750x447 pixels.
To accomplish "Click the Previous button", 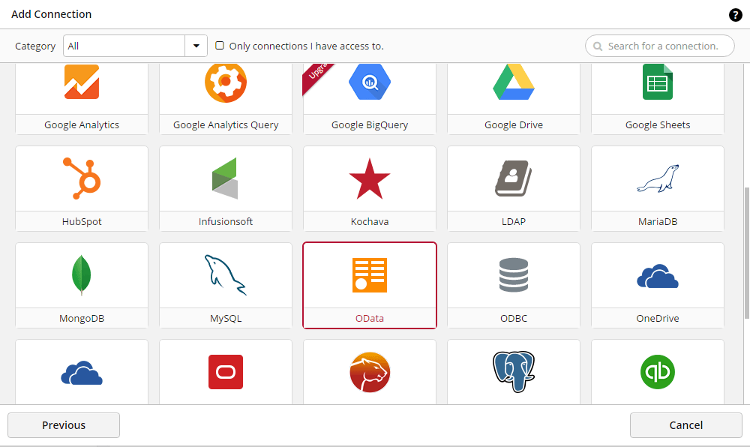I will click(64, 425).
